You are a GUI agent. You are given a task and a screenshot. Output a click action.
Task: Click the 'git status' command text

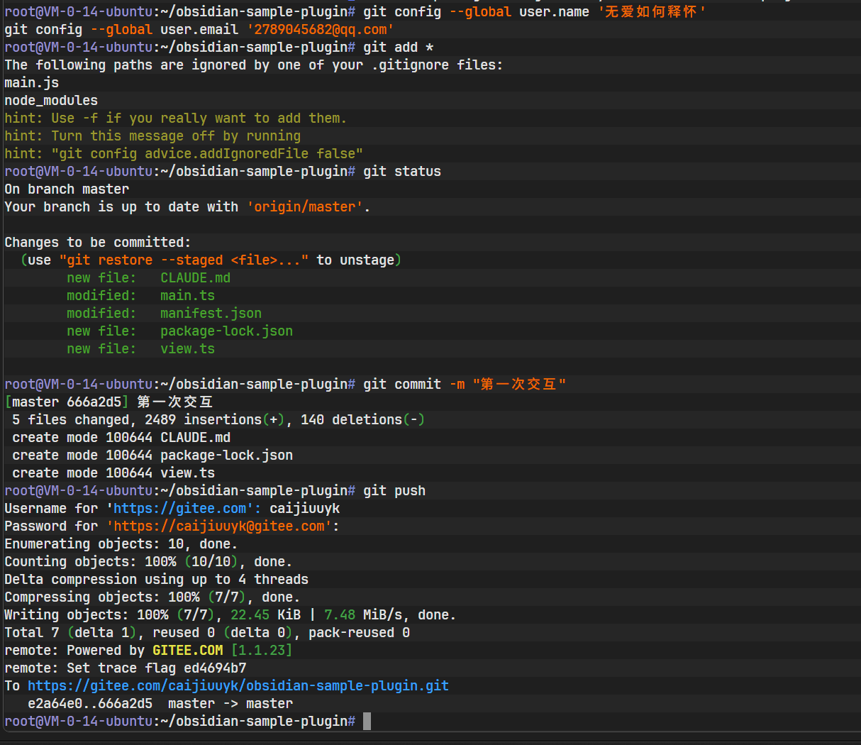(402, 172)
